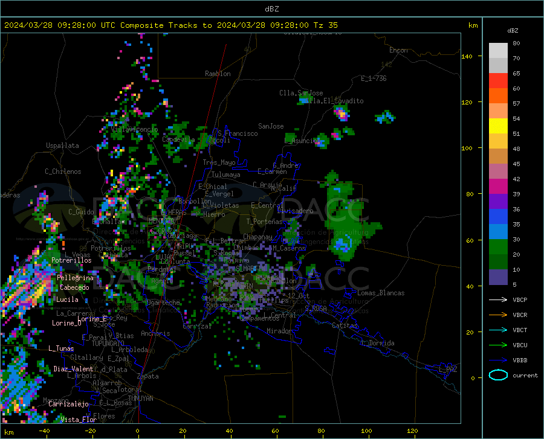
Task: Click the Diaz_Valent station label
Action: click(73, 369)
